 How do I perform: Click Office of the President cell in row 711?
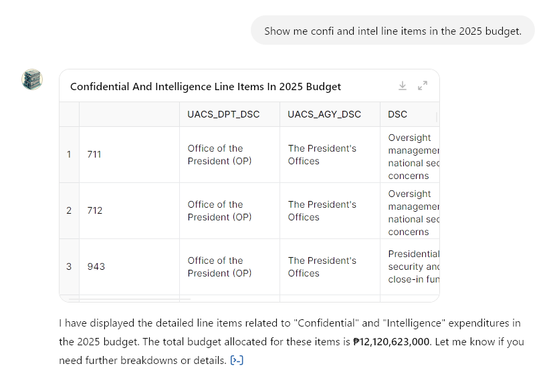tap(229, 154)
